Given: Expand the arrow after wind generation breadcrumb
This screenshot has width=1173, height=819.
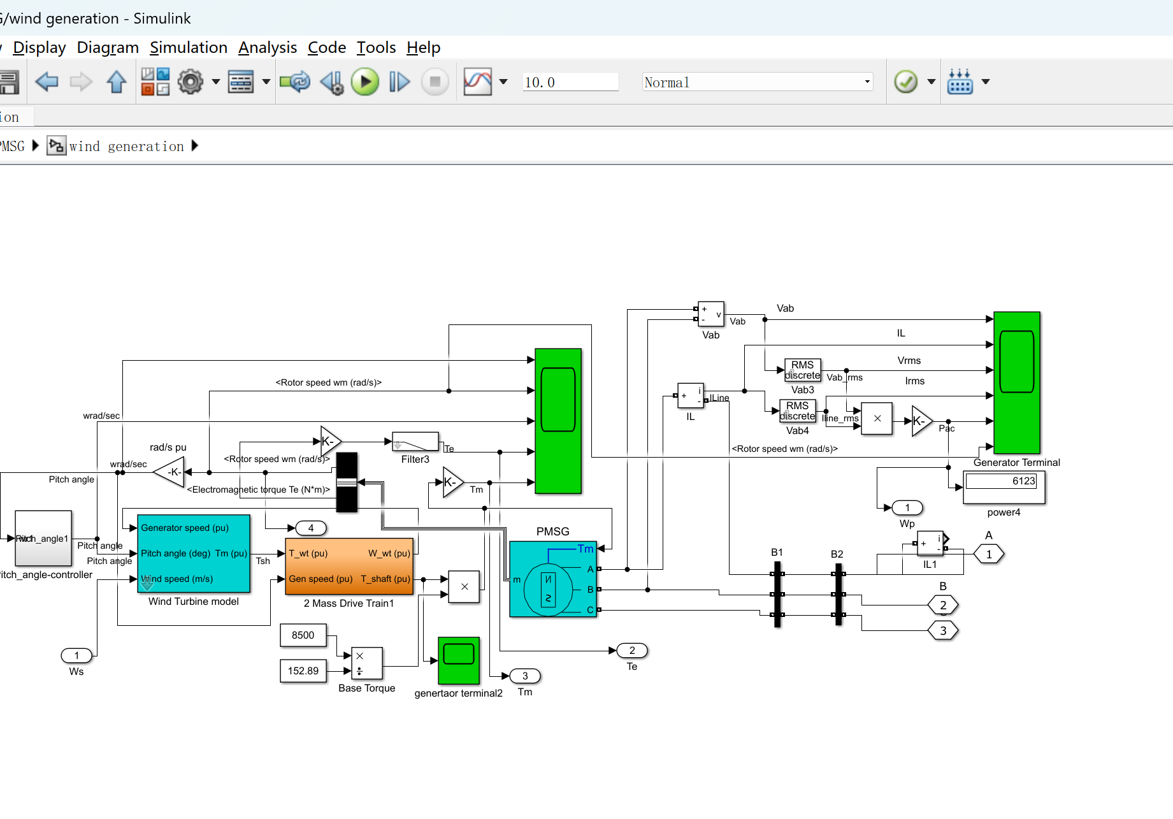Looking at the screenshot, I should pos(195,146).
